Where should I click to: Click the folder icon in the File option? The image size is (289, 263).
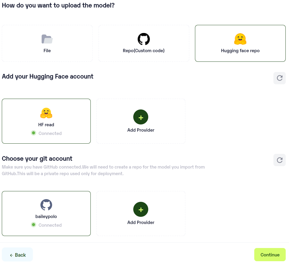click(x=47, y=39)
